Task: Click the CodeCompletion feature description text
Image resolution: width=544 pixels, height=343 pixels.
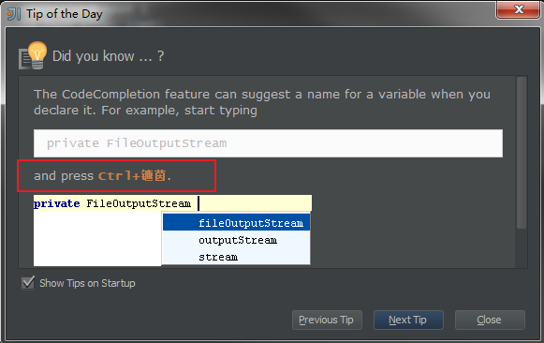Action: tap(262, 102)
